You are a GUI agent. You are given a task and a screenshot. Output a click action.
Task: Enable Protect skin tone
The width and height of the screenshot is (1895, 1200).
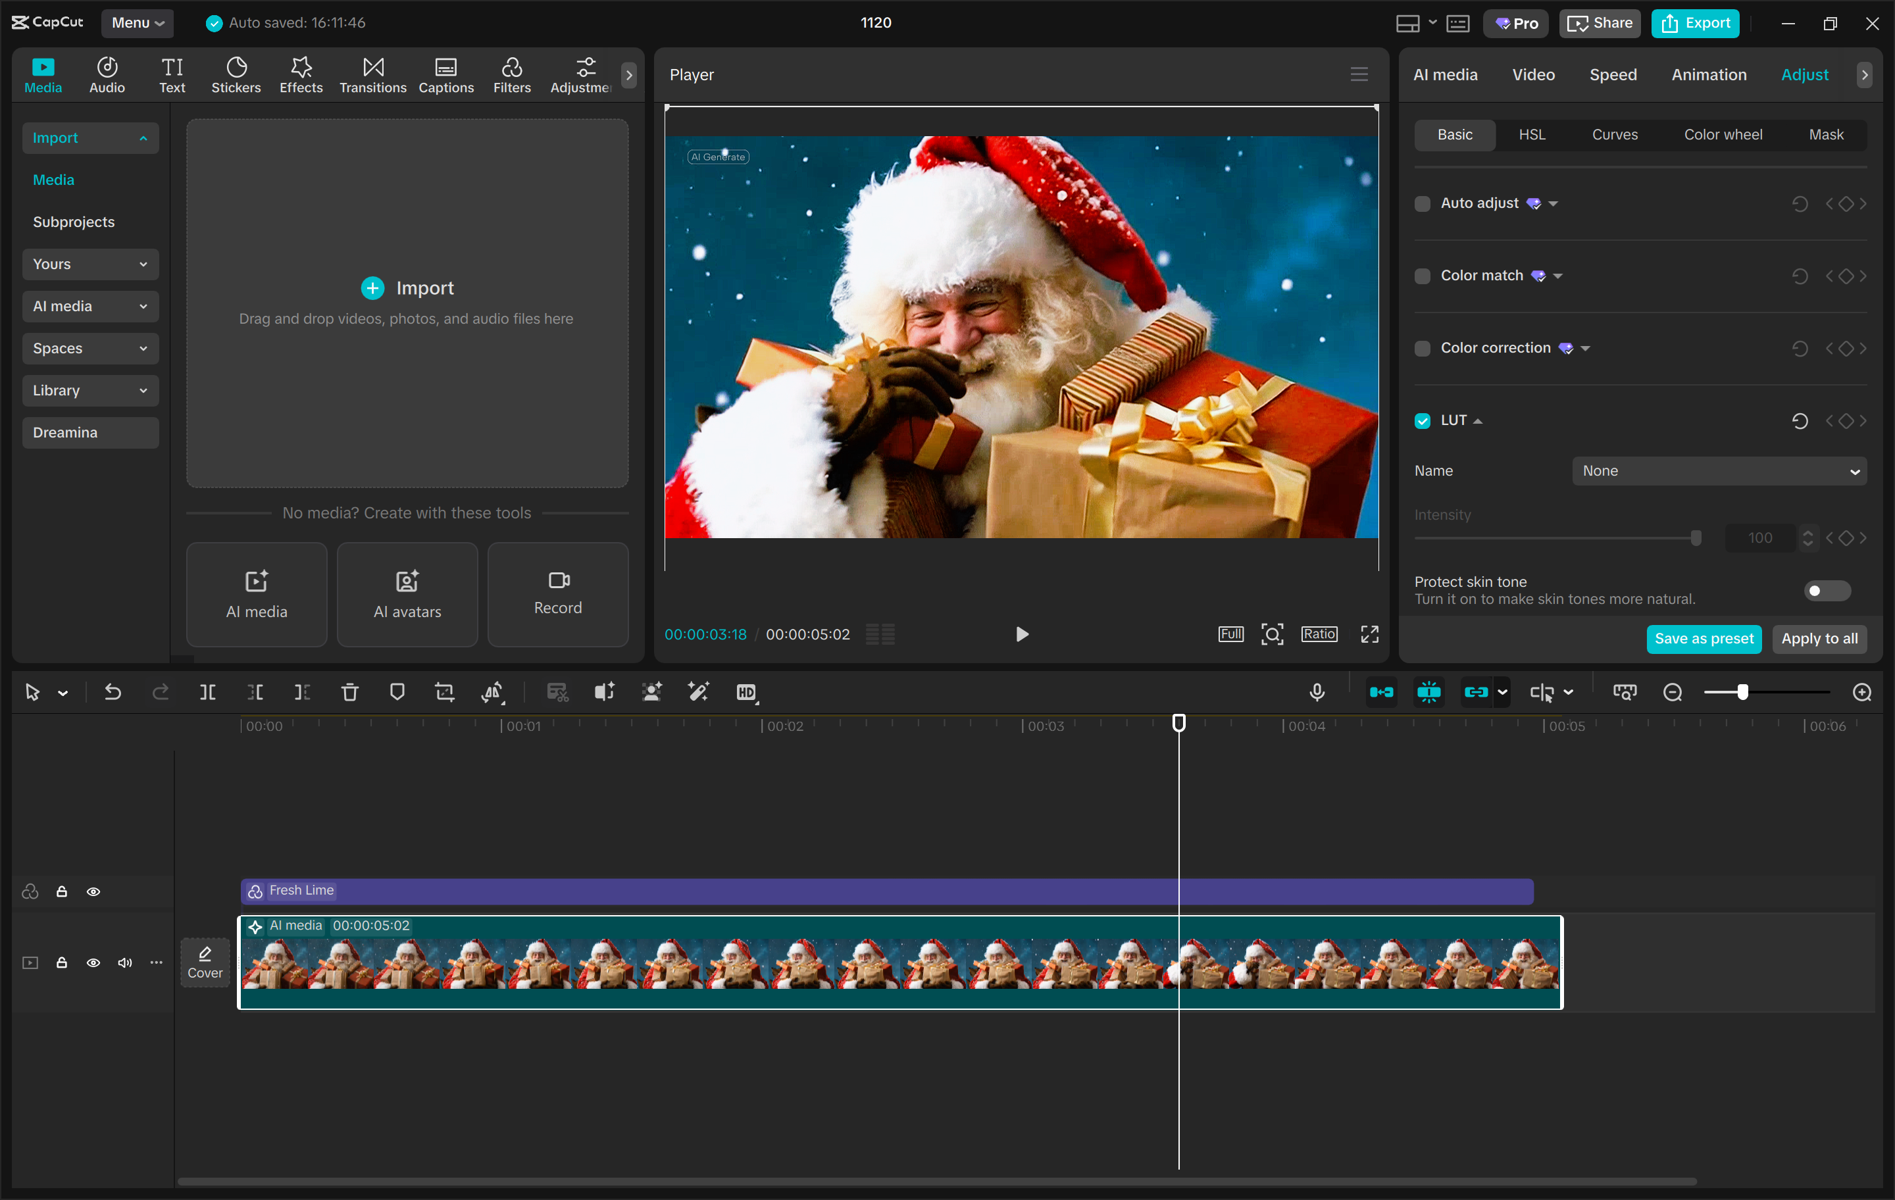(1826, 590)
